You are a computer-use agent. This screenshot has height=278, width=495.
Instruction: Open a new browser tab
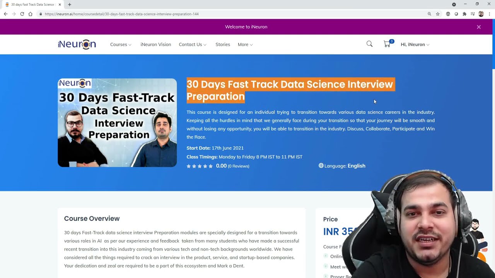tap(70, 5)
